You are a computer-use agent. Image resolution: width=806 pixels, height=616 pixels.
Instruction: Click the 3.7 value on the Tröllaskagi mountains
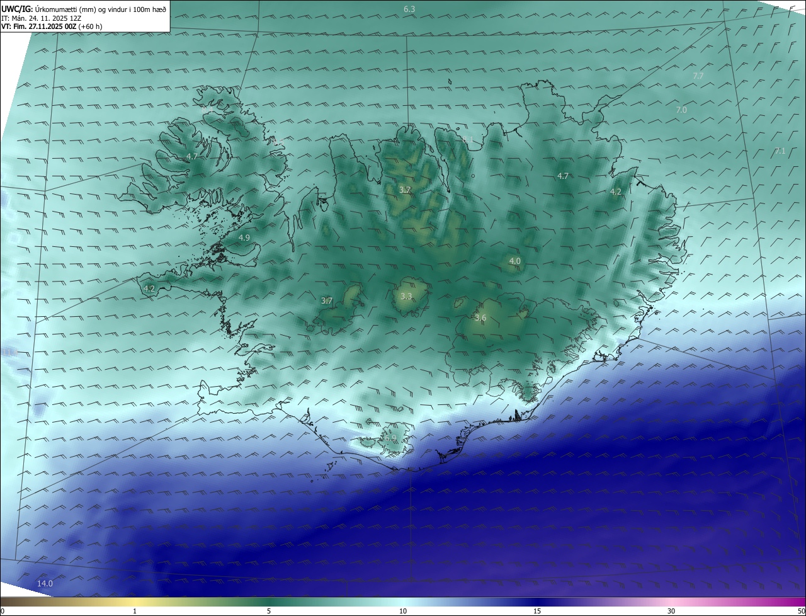pyautogui.click(x=406, y=190)
